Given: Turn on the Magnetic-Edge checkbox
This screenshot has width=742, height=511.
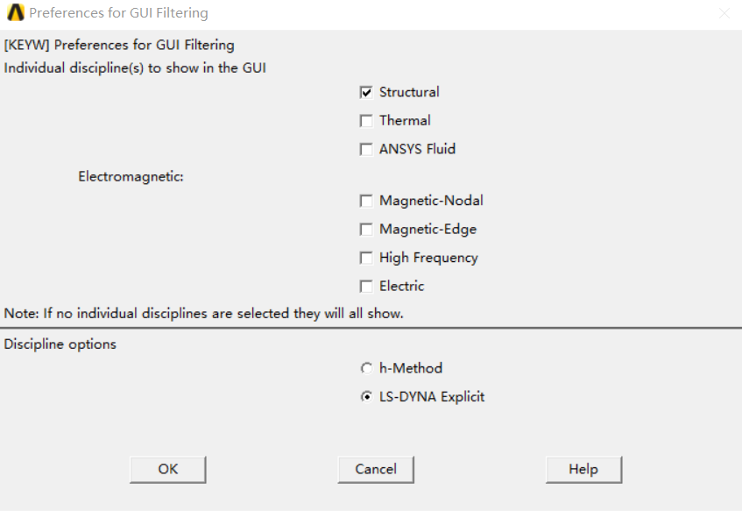Looking at the screenshot, I should [x=366, y=230].
